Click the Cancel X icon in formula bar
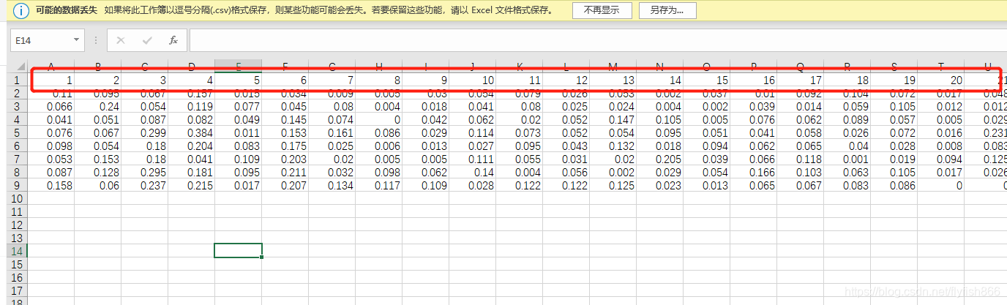This screenshot has width=1007, height=305. (121, 40)
